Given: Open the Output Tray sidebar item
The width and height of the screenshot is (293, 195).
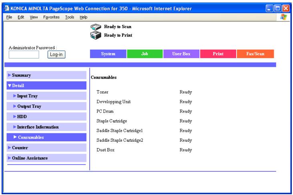Looking at the screenshot, I should click(46, 106).
